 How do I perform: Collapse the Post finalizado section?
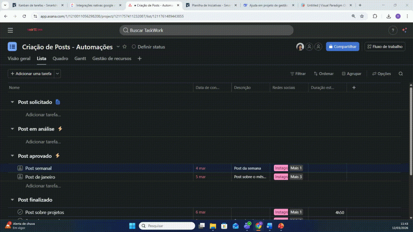point(13,200)
